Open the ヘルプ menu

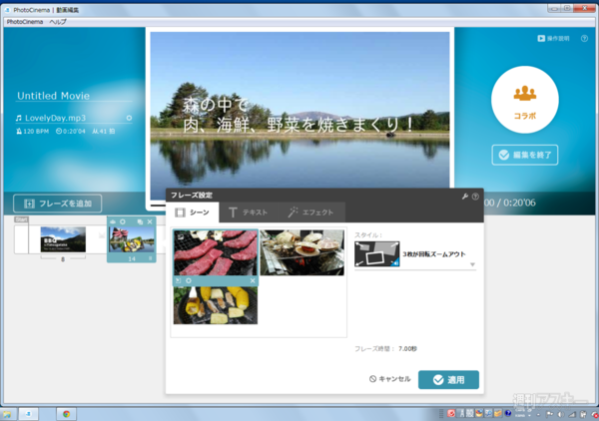coord(58,22)
